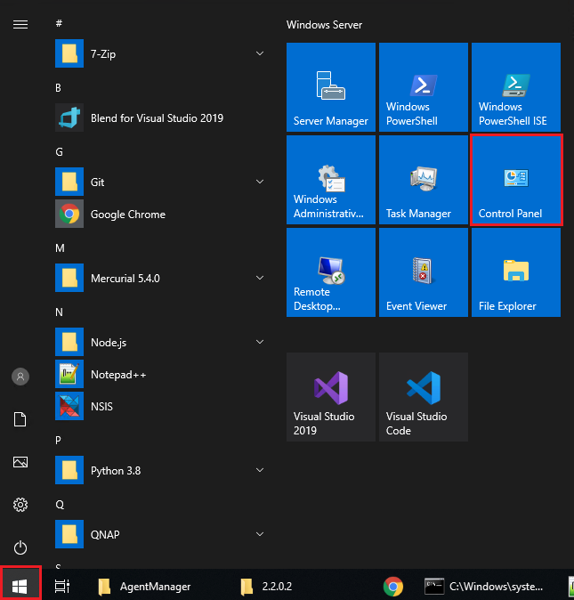Open Remote Desktop Connection tile
The height and width of the screenshot is (600, 574).
coord(331,272)
